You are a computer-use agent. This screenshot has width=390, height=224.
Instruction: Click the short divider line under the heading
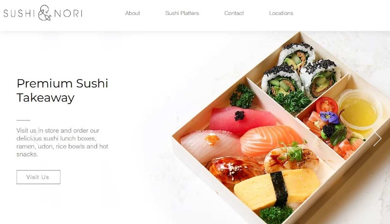click(x=23, y=120)
